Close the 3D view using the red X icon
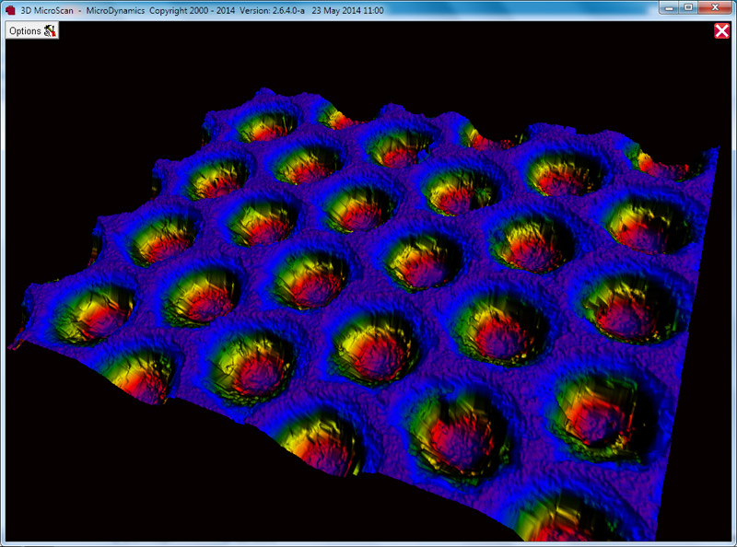737x547 pixels. point(721,31)
